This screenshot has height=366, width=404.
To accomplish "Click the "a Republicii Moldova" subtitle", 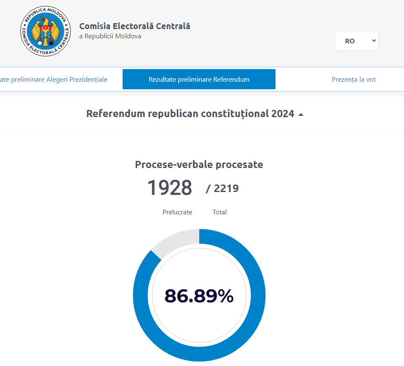I will coord(110,36).
